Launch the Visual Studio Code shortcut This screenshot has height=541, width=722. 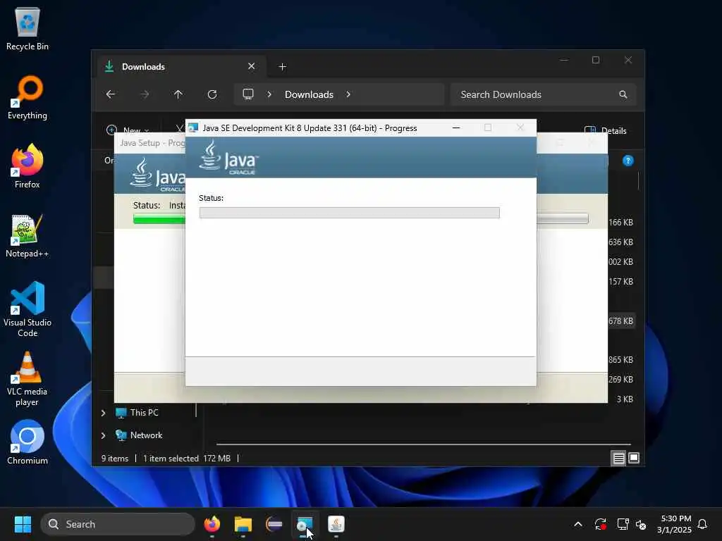pyautogui.click(x=27, y=309)
